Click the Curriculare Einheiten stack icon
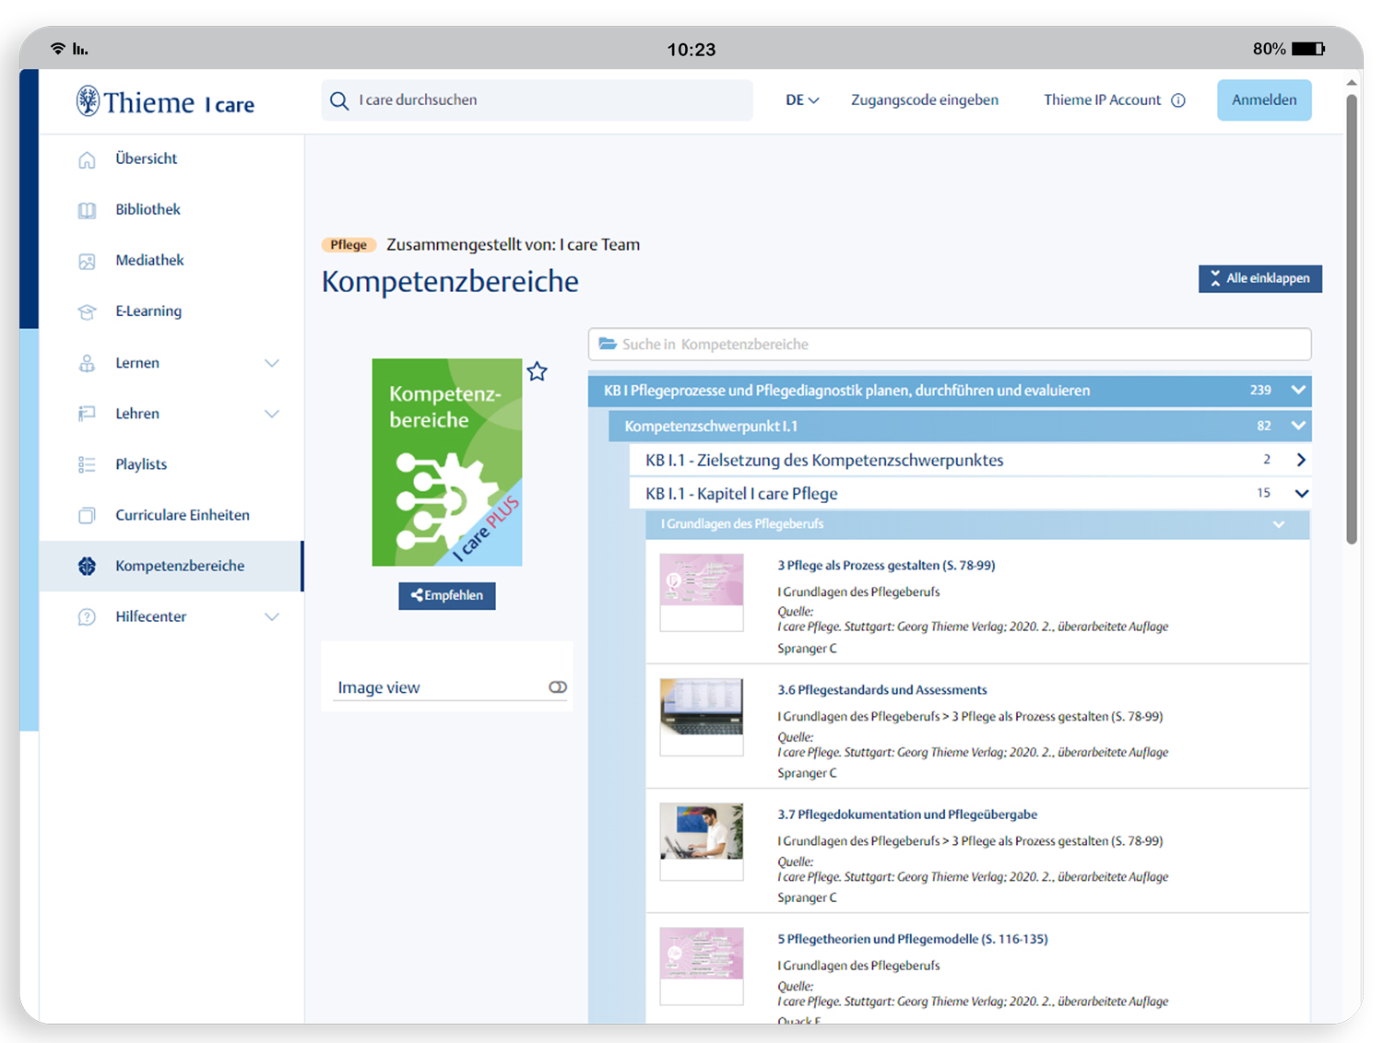 click(87, 515)
